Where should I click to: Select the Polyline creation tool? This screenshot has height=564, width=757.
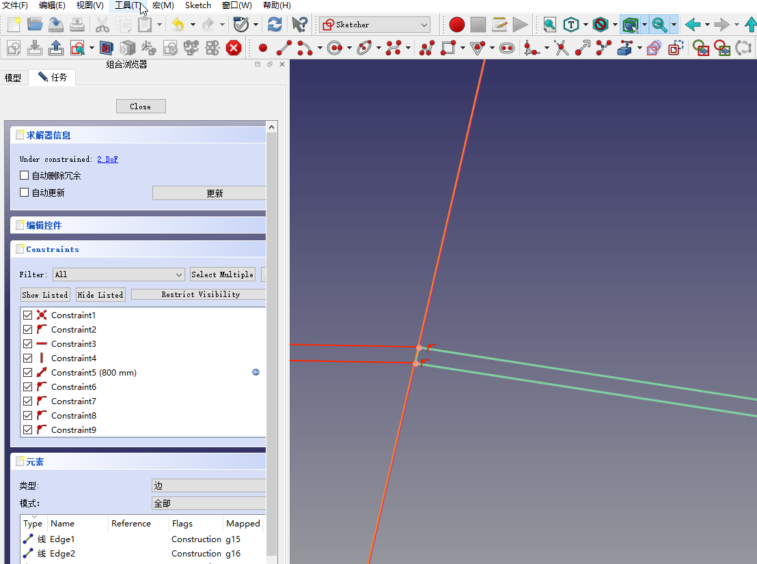point(427,48)
